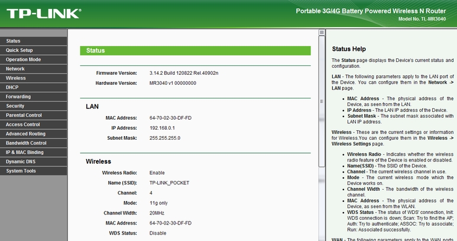This screenshot has width=457, height=241.
Task: Click the Portable 3G/4G router title
Action: point(371,11)
